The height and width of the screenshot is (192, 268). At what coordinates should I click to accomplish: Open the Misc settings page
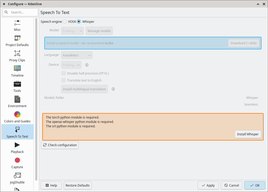pyautogui.click(x=17, y=26)
